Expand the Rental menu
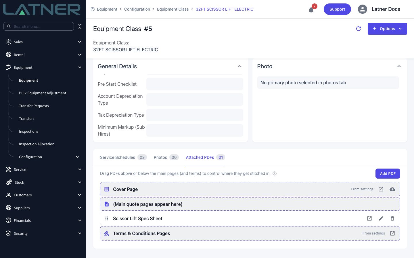 click(80, 55)
